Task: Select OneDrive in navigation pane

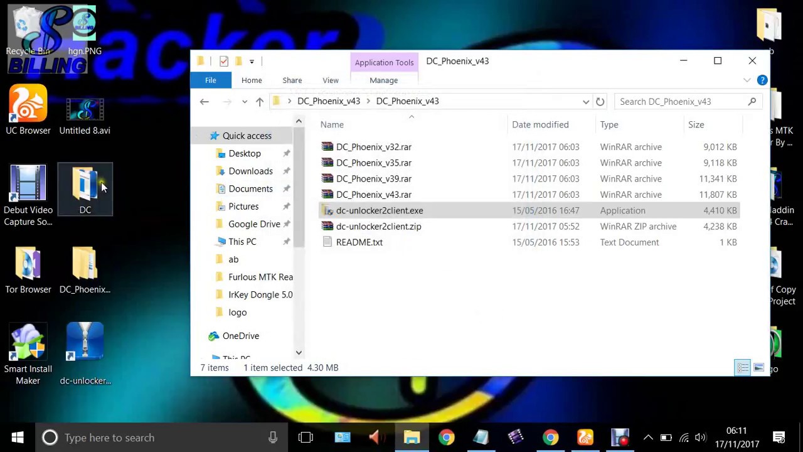Action: tap(240, 336)
